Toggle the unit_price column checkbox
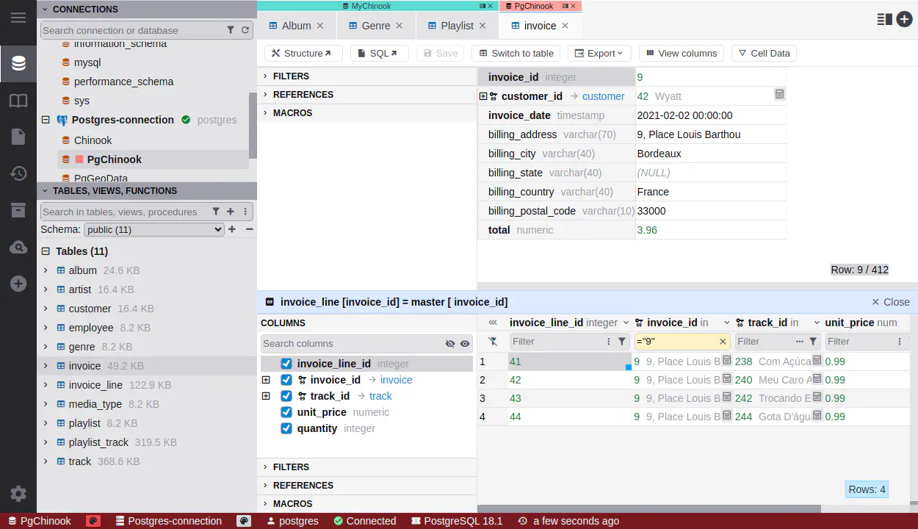The width and height of the screenshot is (918, 529). pos(286,412)
